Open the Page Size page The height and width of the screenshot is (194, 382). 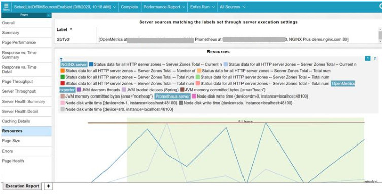tap(26, 141)
